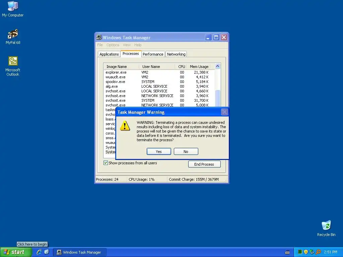
Task: Open the Networking tab
Action: tap(176, 54)
